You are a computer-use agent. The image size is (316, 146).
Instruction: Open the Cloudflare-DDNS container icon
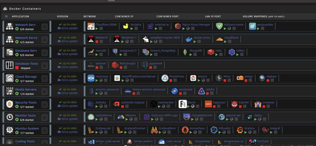tap(91, 26)
